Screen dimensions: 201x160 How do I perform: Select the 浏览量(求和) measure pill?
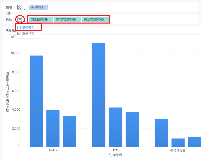pos(41,19)
